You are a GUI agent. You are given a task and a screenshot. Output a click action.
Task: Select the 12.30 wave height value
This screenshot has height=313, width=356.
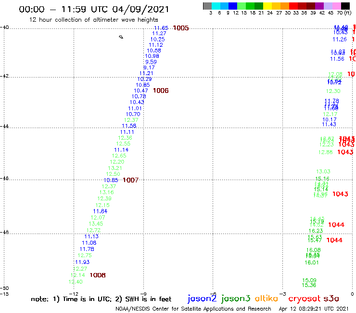[x=333, y=91]
